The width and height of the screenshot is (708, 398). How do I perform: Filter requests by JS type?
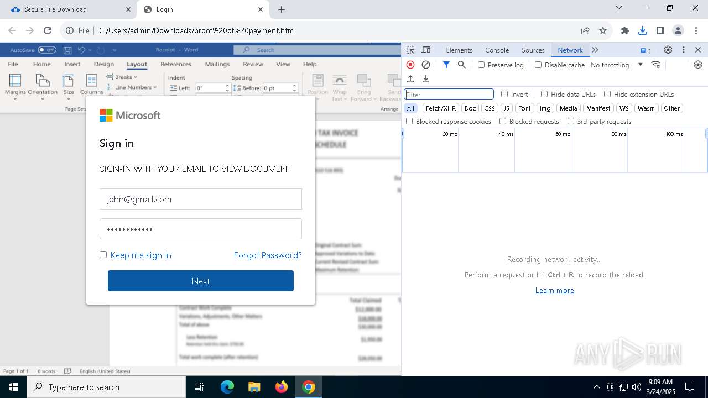point(506,108)
